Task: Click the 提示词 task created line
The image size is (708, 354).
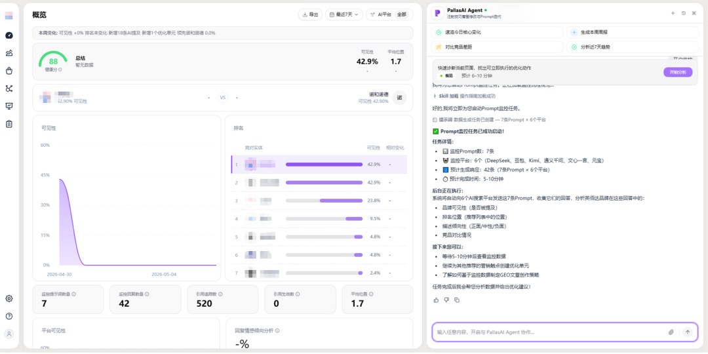Action: tap(489, 120)
